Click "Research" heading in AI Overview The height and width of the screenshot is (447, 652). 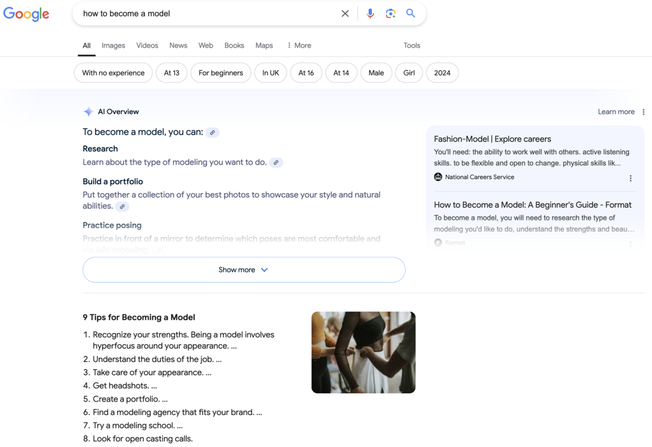pos(100,149)
